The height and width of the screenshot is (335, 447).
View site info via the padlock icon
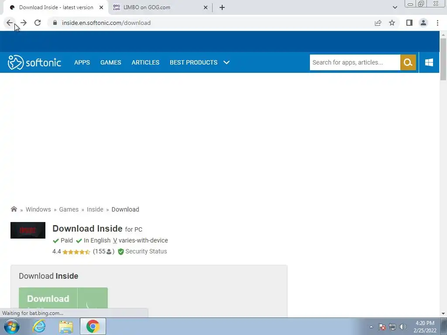pyautogui.click(x=55, y=23)
